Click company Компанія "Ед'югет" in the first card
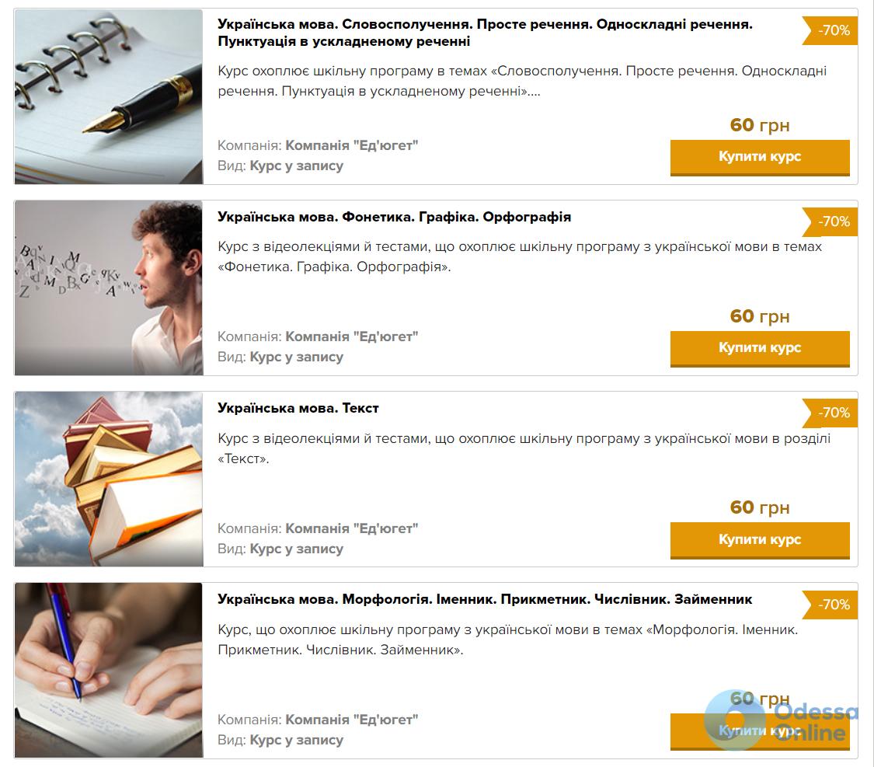The image size is (874, 767). tap(352, 145)
